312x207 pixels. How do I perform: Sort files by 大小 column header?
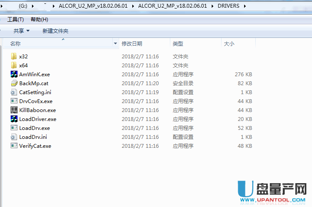pos(228,43)
